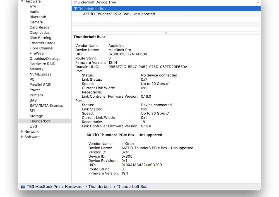
Task: Select Printers in the sidebar
Action: [x=36, y=95]
